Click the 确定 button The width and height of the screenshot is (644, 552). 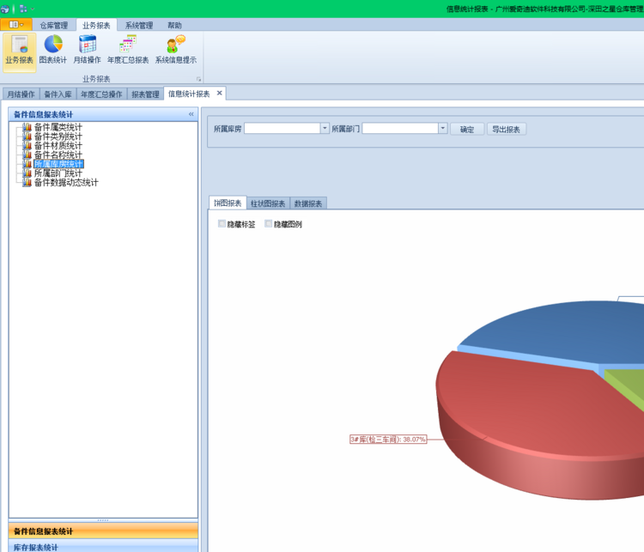467,129
